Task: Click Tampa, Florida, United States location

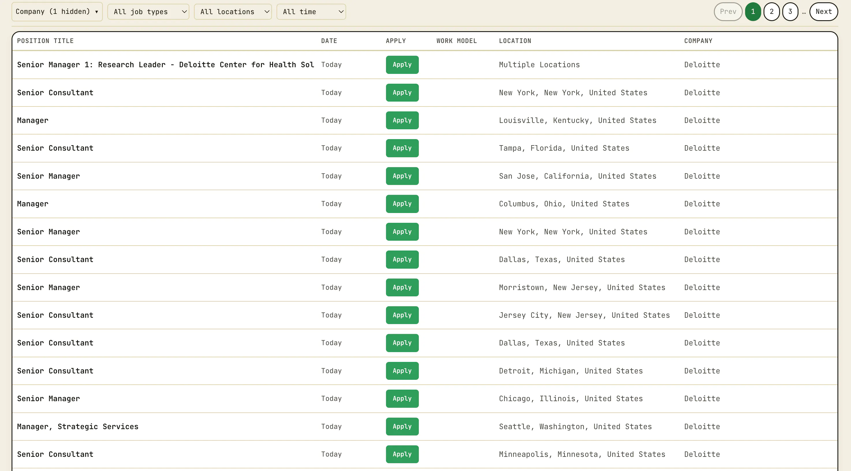Action: (564, 148)
